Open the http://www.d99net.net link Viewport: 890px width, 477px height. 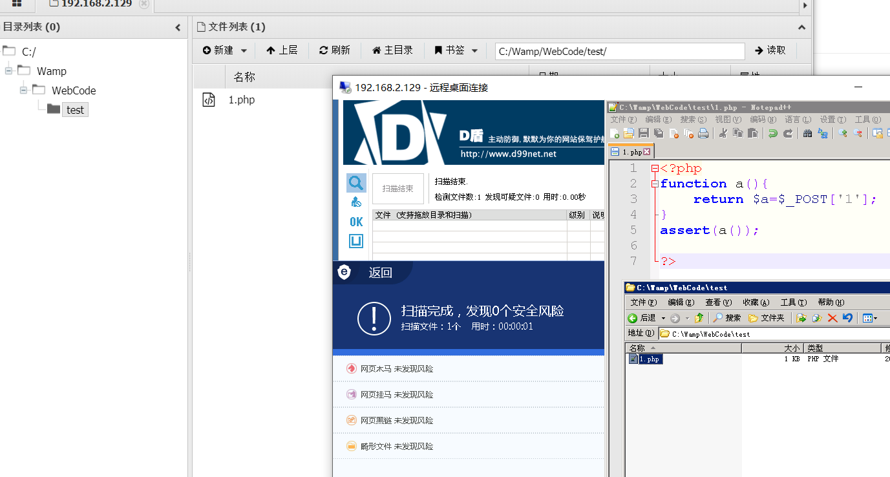pyautogui.click(x=508, y=154)
